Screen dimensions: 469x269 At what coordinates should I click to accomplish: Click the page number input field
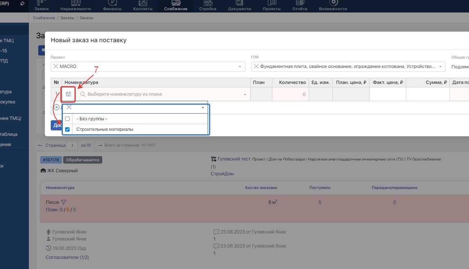[72, 145]
